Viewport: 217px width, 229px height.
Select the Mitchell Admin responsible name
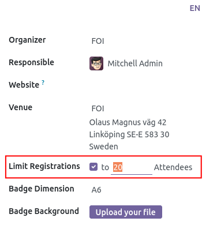(135, 63)
